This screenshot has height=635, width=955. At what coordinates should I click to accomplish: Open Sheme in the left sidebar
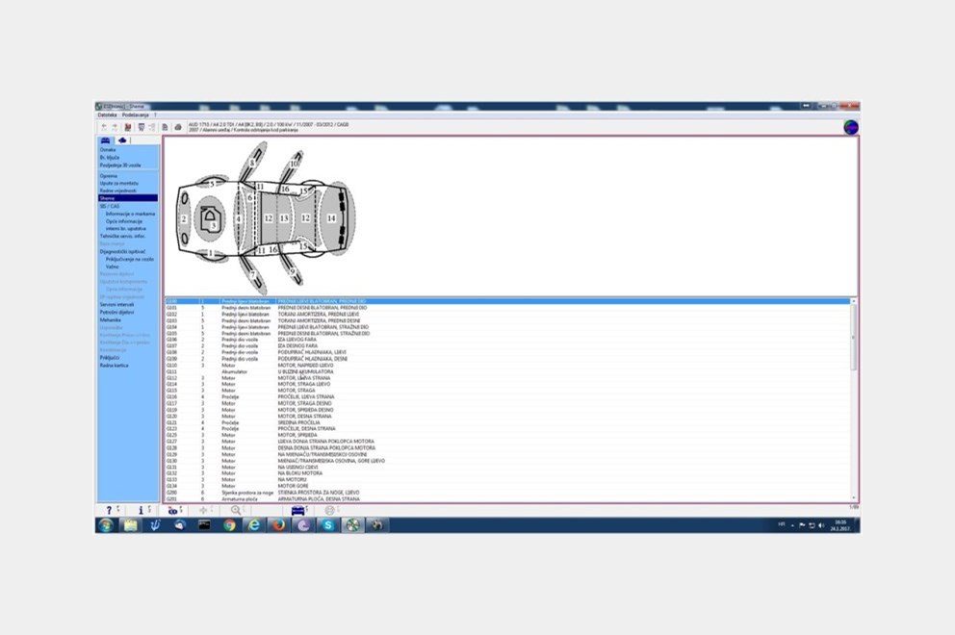108,198
